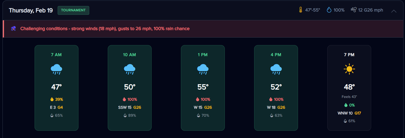
Task: Click the Thursday, Feb 19 date heading
Action: (x=31, y=10)
